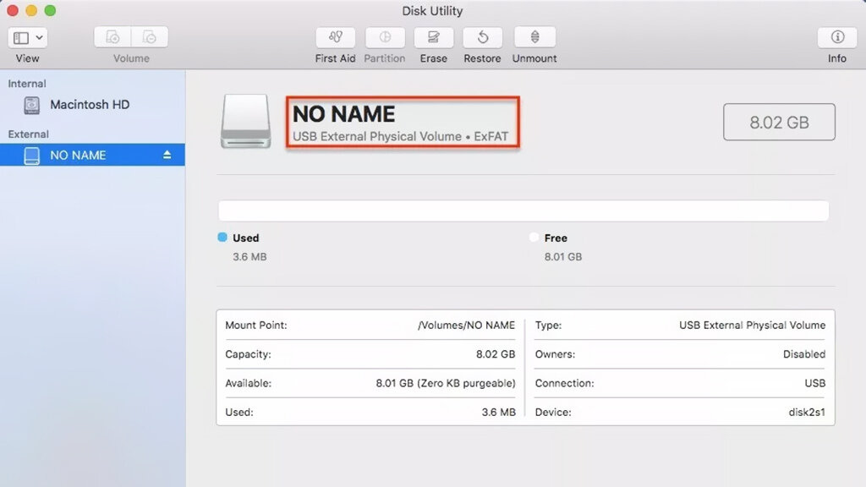Click the Capacity row value 8.02 GB
The width and height of the screenshot is (866, 487).
(x=496, y=354)
